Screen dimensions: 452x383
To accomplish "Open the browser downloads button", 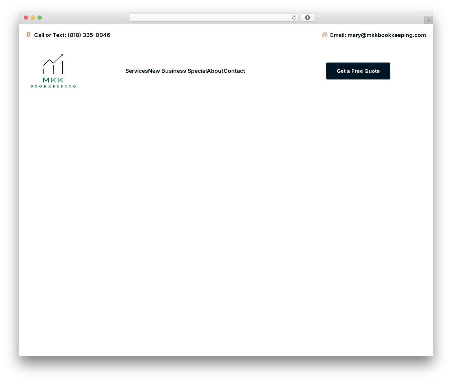I will [x=307, y=18].
